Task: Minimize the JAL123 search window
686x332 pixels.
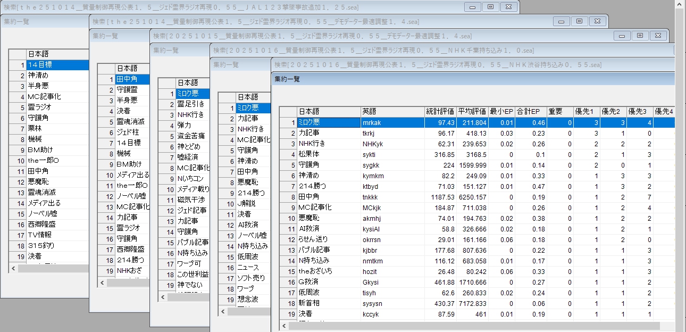Action: (472, 7)
